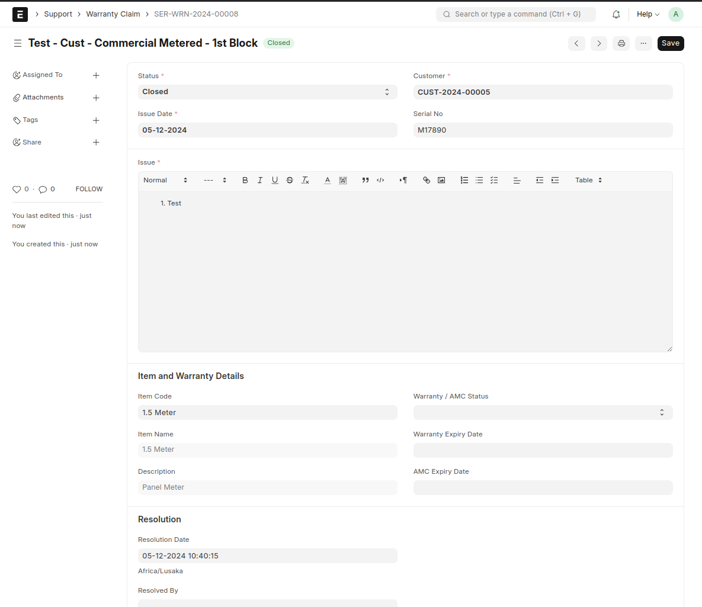Add an assignee with plus icon

(96, 75)
